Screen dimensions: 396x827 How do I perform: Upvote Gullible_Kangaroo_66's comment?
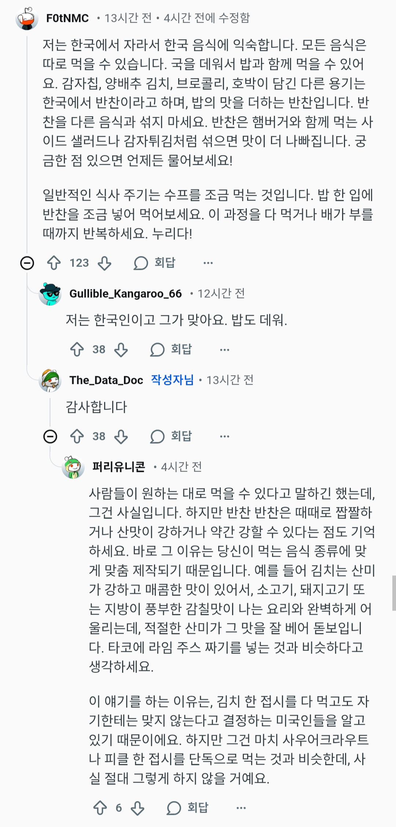pos(77,350)
